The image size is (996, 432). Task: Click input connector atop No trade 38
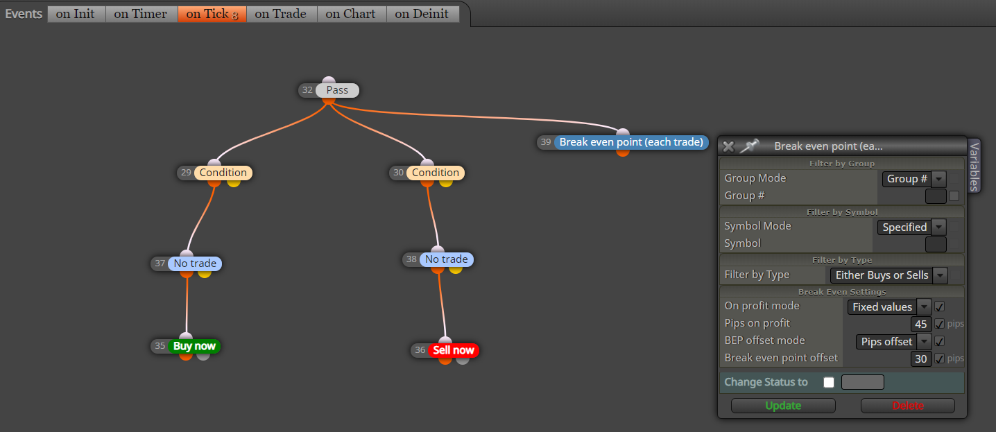pyautogui.click(x=438, y=250)
